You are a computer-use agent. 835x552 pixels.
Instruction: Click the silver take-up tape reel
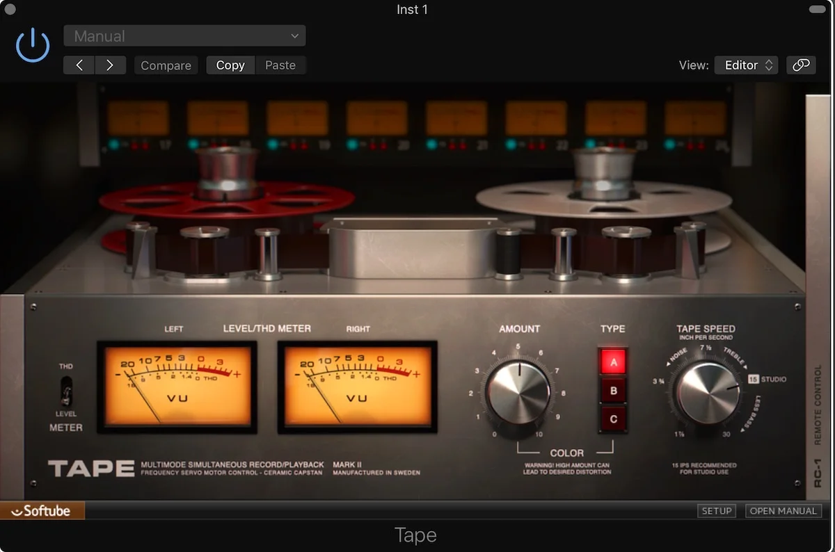pyautogui.click(x=603, y=198)
